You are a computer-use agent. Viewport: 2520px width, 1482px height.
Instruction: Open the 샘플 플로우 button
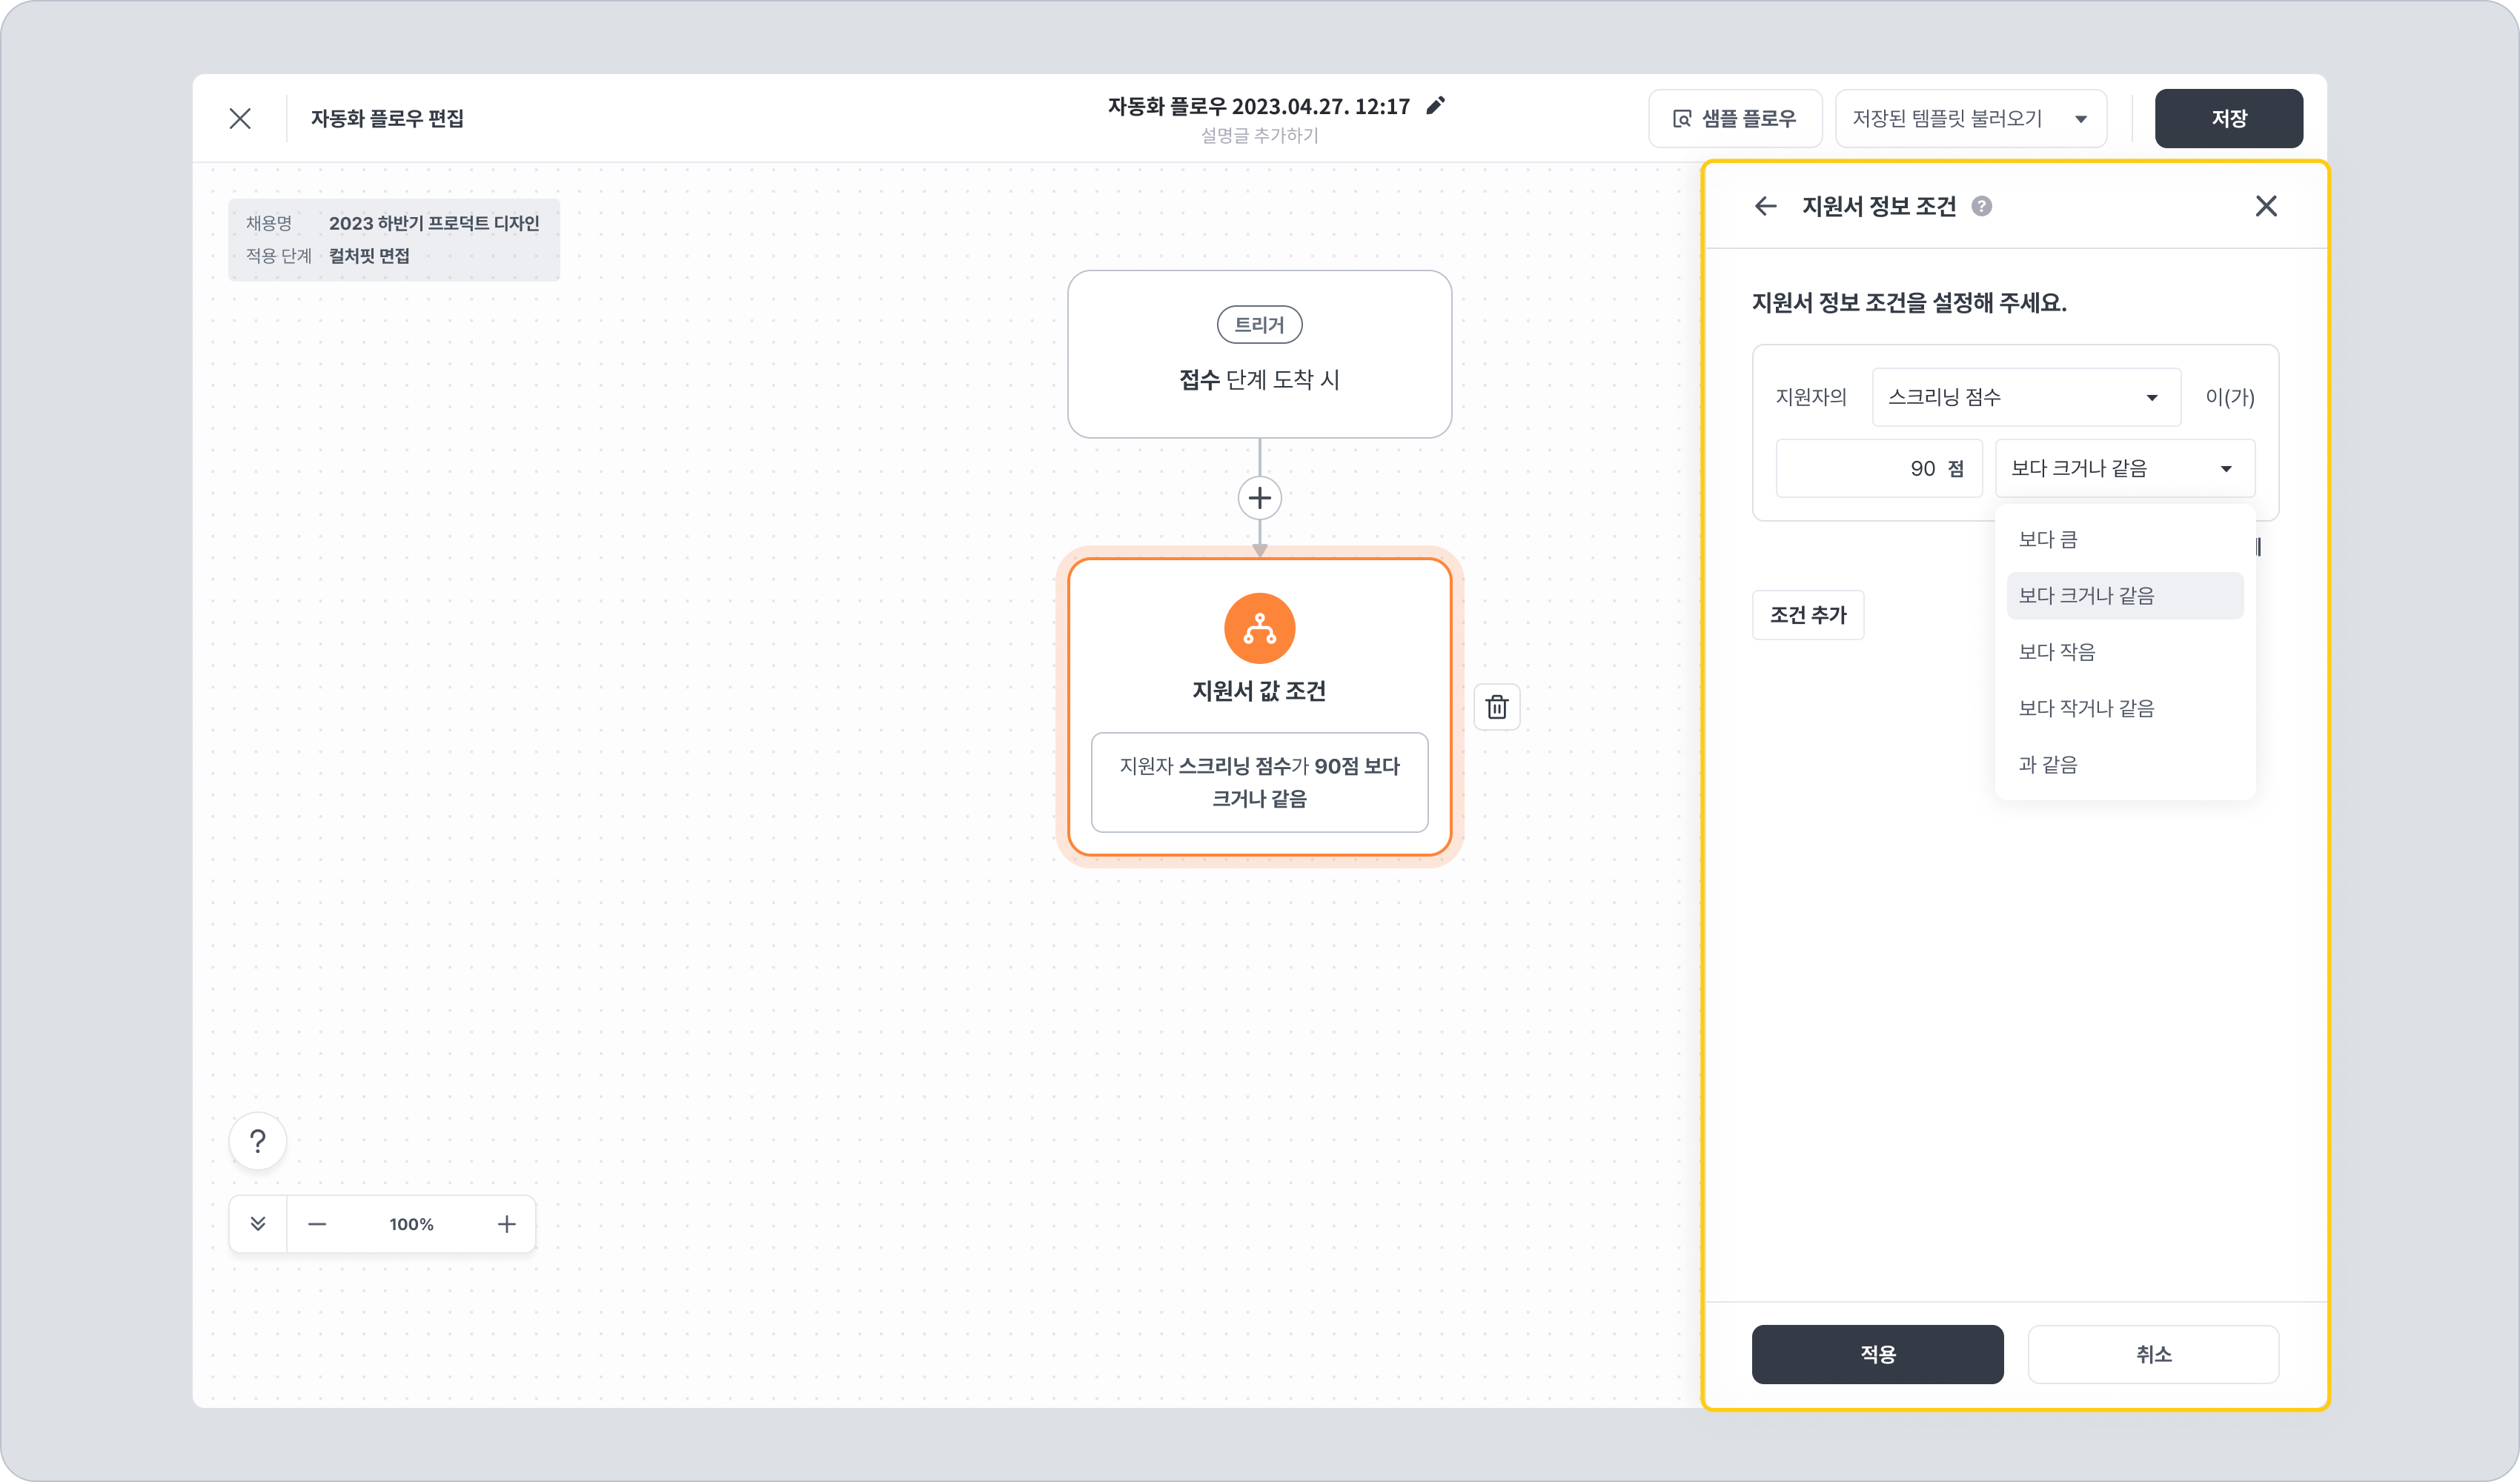(x=1735, y=119)
